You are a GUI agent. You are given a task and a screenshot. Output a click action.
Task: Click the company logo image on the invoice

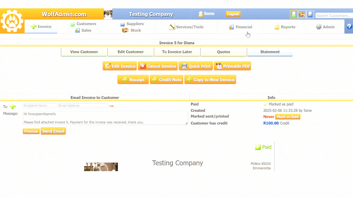pyautogui.click(x=101, y=167)
